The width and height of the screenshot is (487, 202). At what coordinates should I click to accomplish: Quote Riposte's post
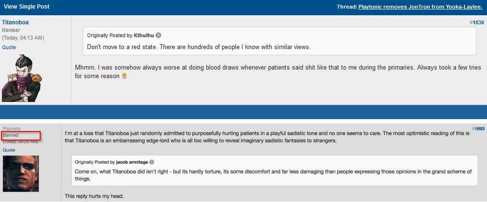pyautogui.click(x=9, y=150)
